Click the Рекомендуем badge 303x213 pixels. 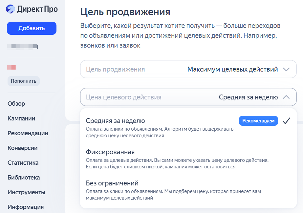click(258, 121)
